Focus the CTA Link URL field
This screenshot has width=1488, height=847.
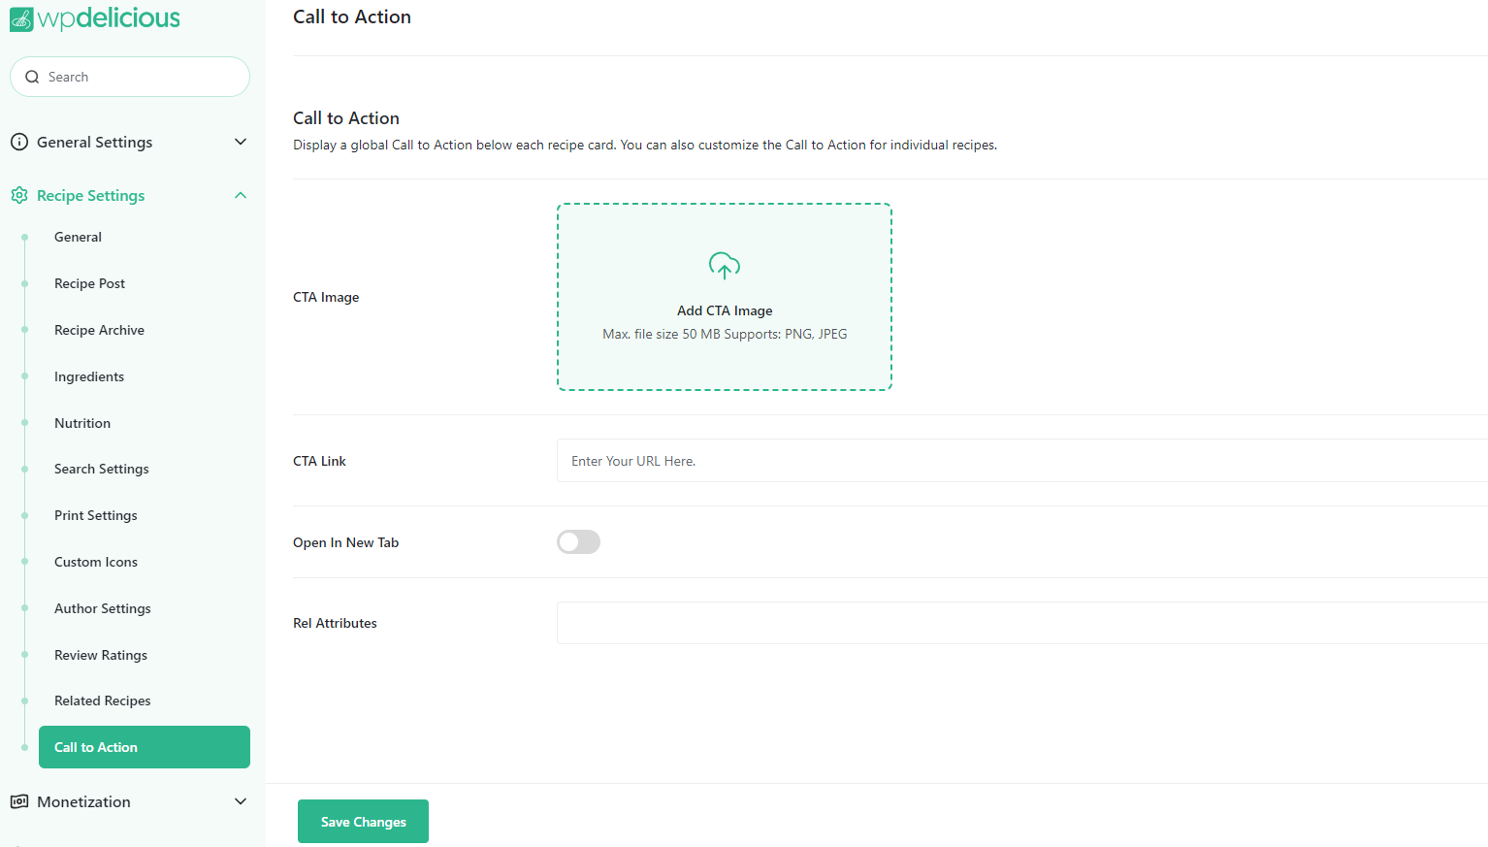pyautogui.click(x=1019, y=461)
